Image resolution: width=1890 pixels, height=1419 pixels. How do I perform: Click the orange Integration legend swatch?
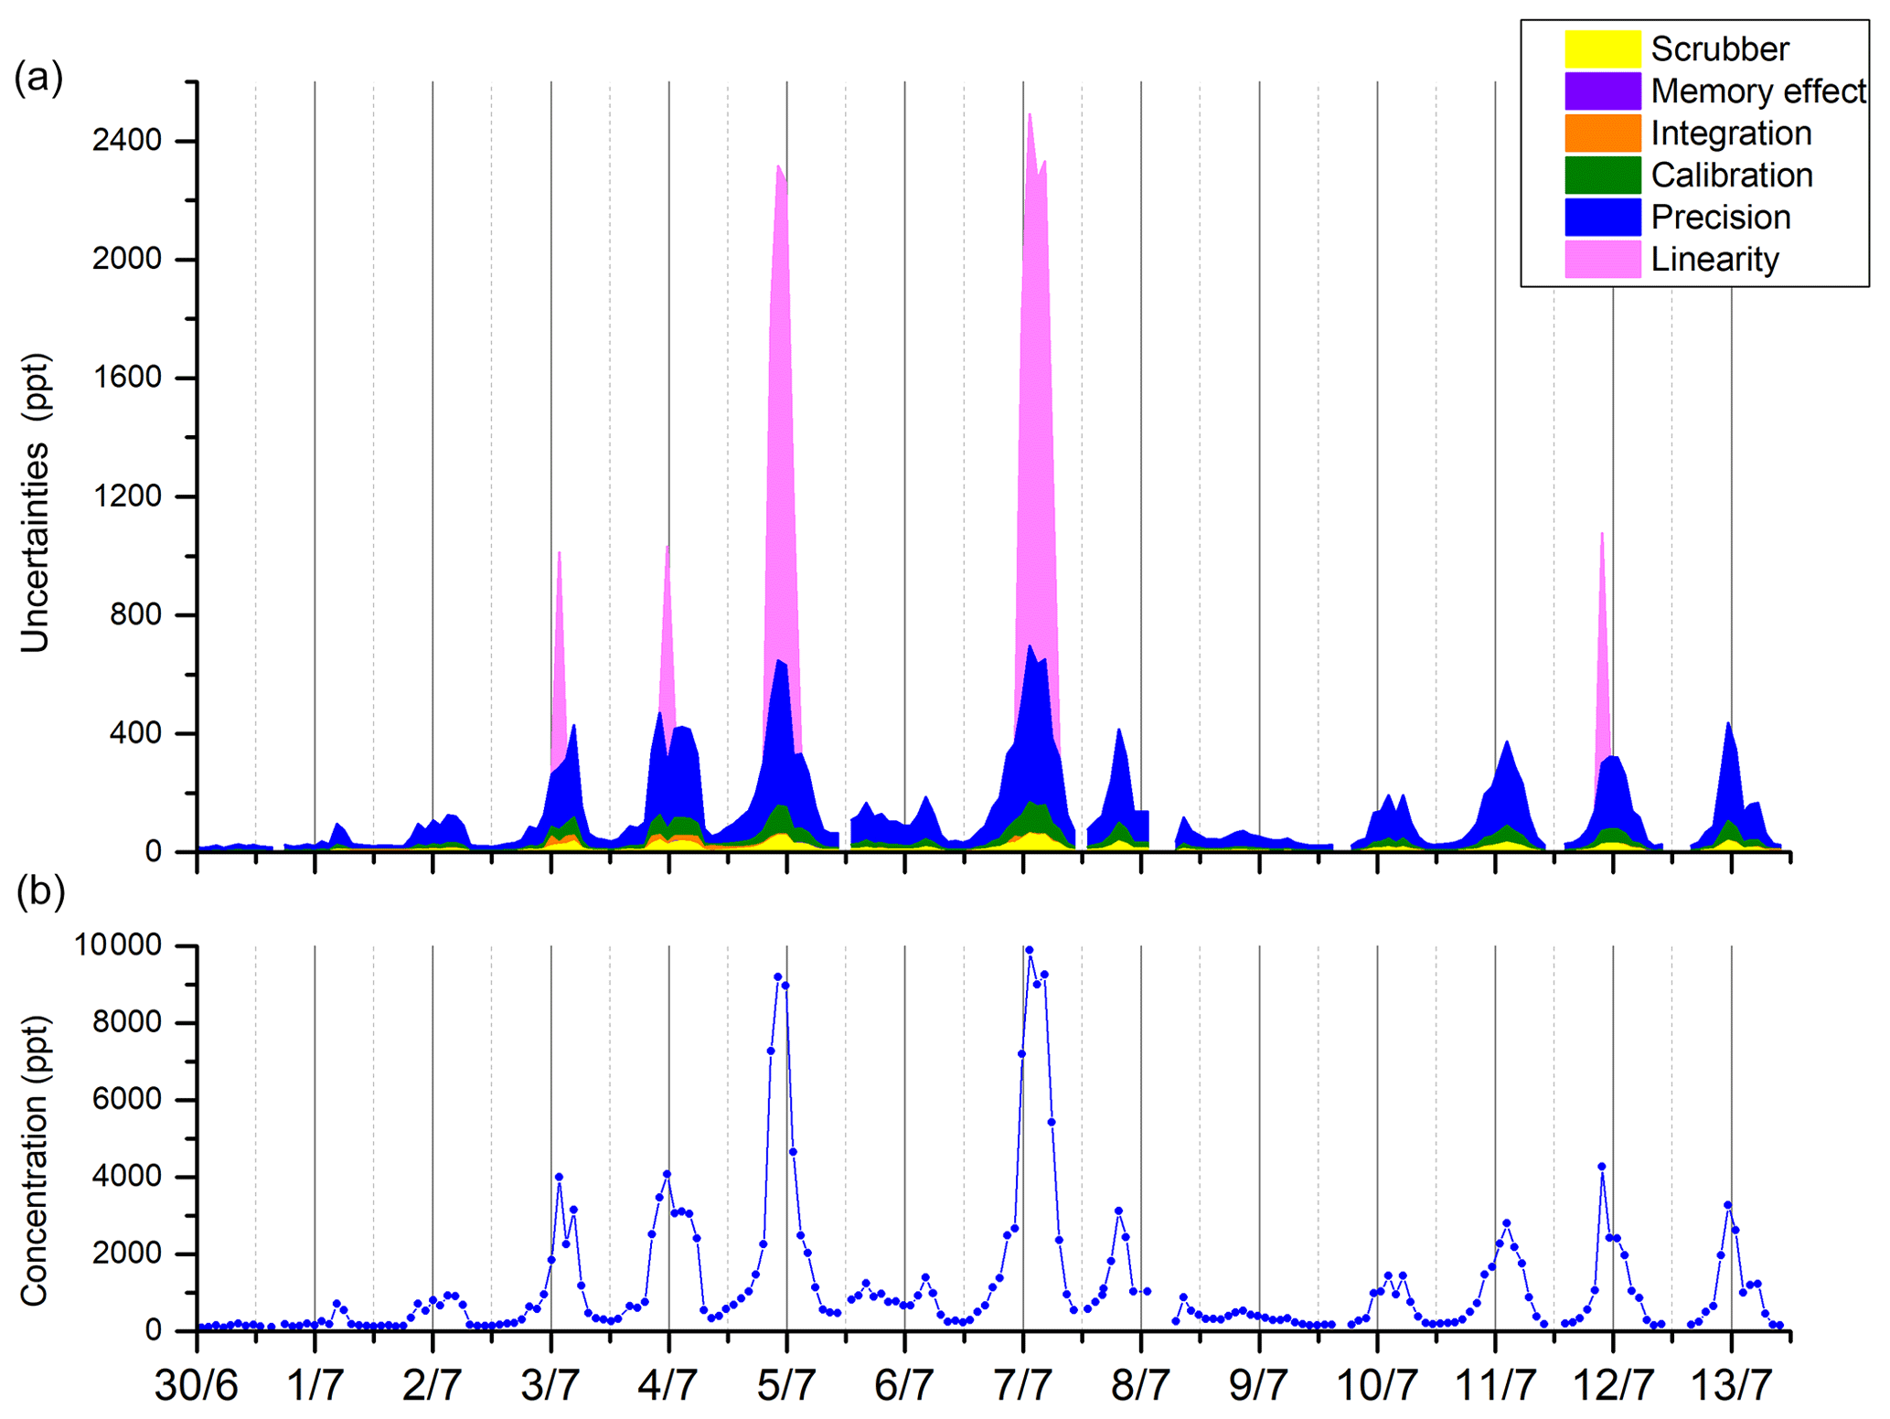(1602, 133)
